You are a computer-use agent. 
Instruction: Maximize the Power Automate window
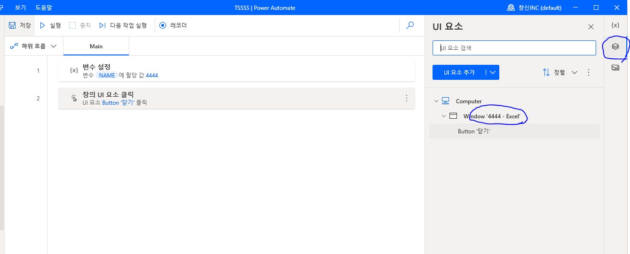point(596,8)
